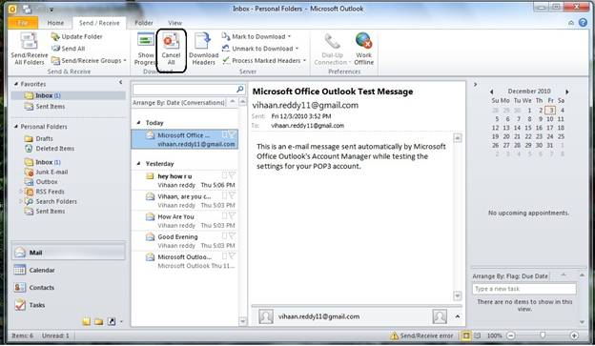The image size is (595, 346).
Task: Open the Tasks navigation icon
Action: click(x=20, y=305)
